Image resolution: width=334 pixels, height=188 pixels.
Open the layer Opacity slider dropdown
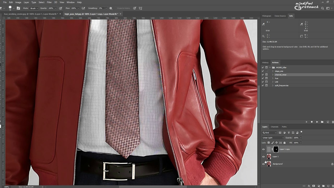[x=301, y=138]
